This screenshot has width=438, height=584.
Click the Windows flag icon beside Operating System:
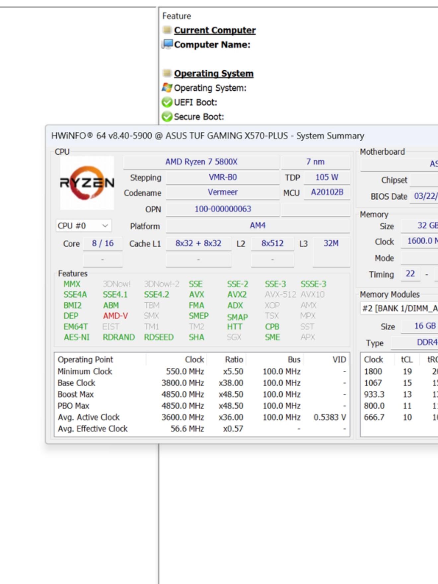(x=167, y=88)
